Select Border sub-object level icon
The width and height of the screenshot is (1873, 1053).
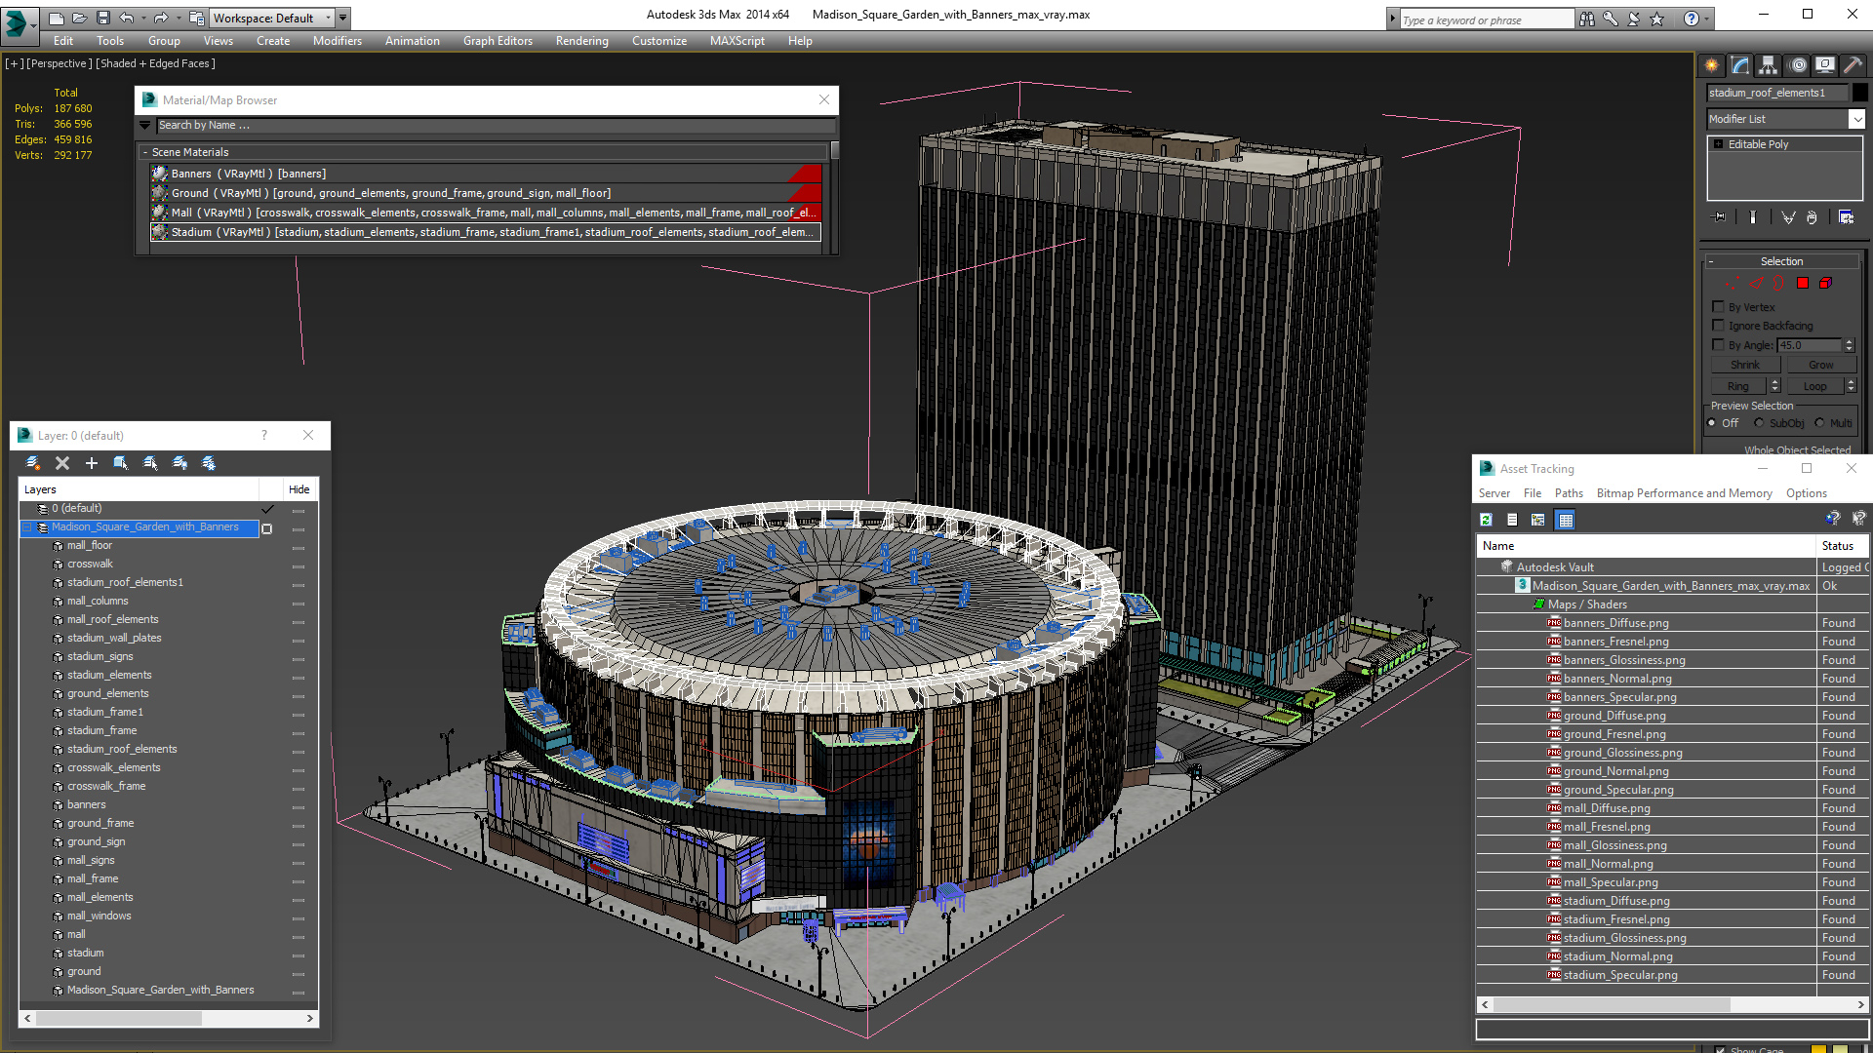coord(1778,283)
